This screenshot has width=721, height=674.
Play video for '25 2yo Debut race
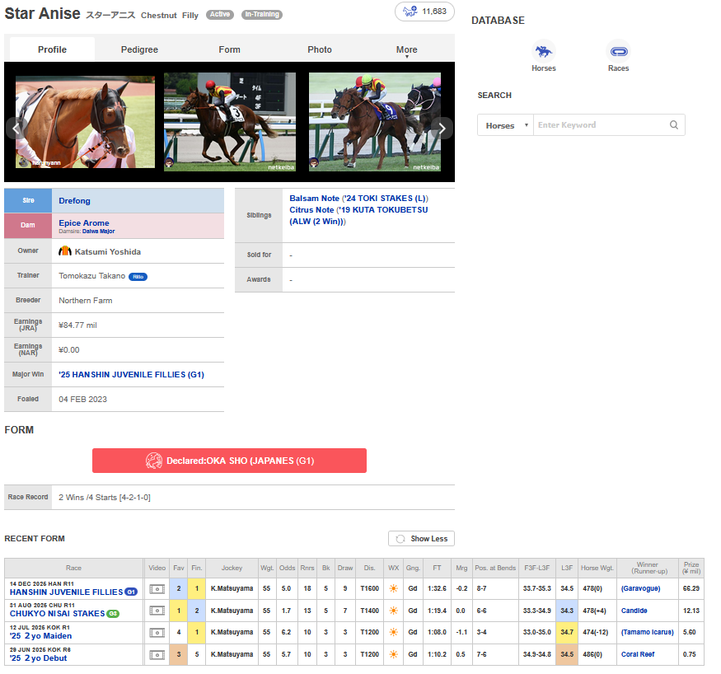(157, 655)
